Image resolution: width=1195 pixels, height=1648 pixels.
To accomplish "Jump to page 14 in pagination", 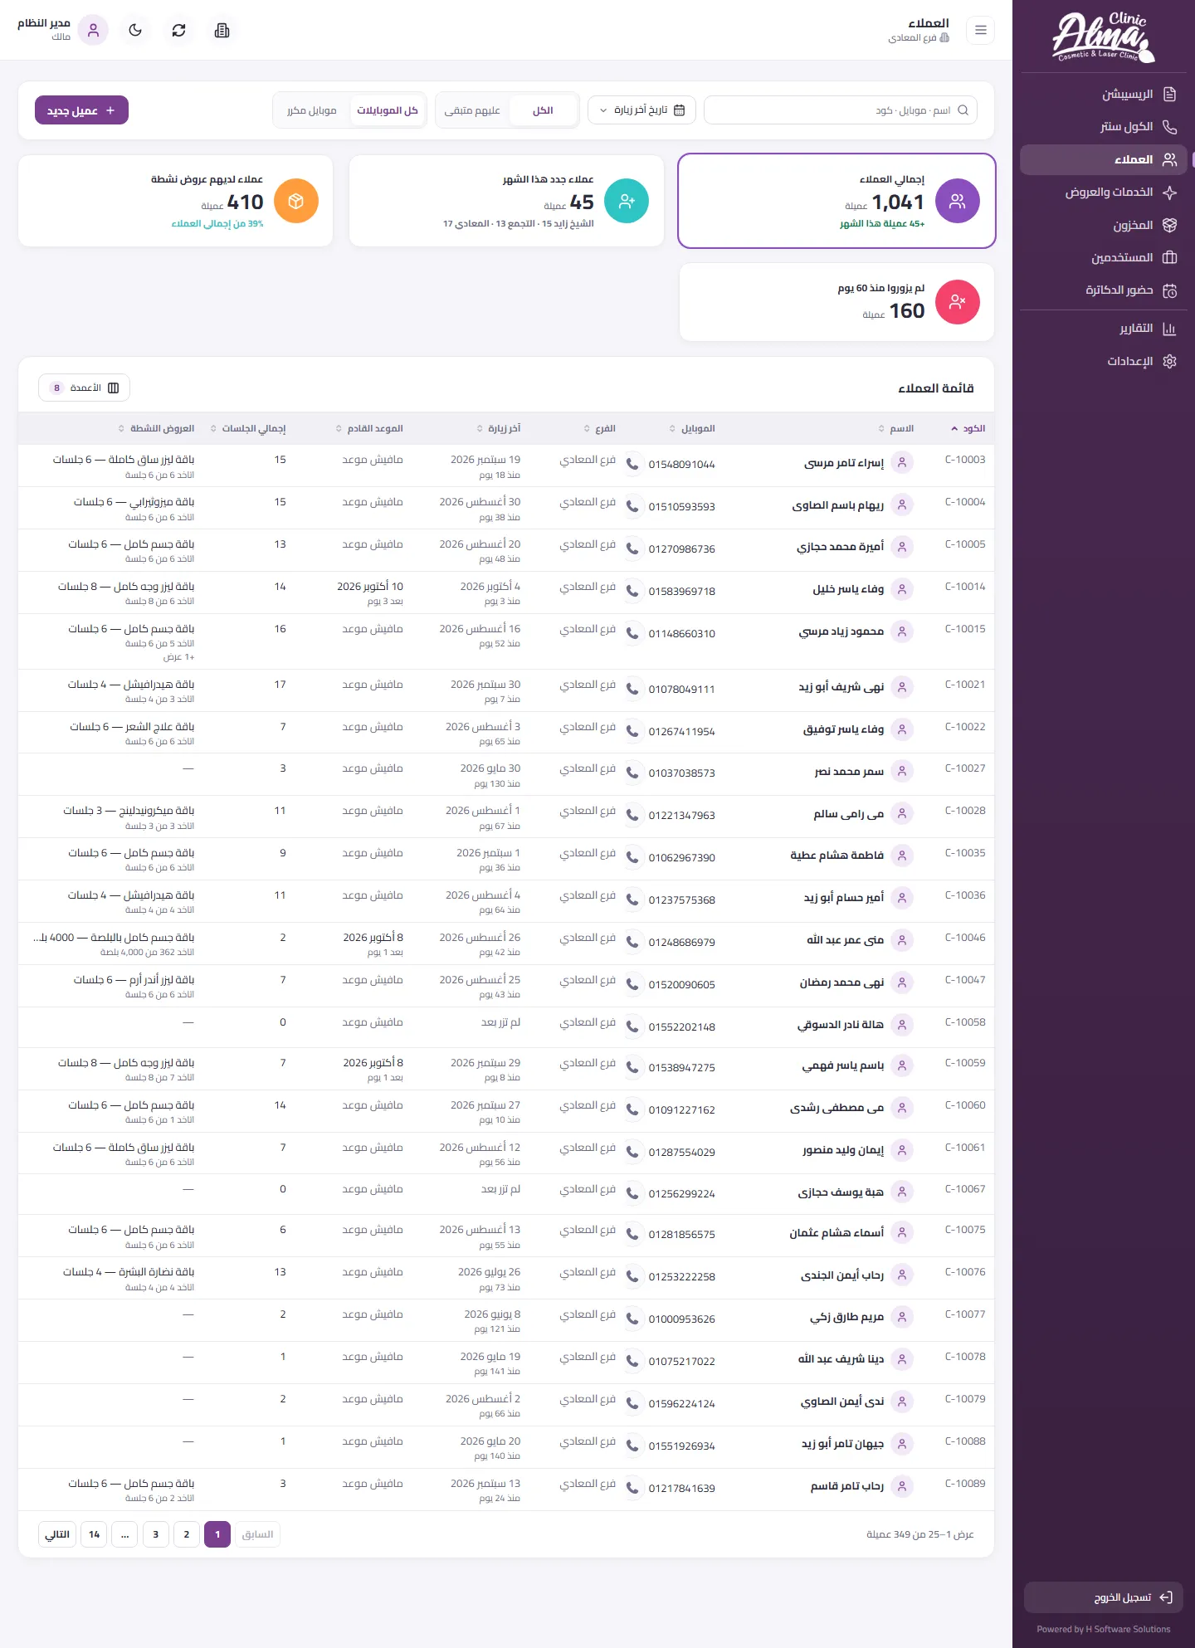I will click(94, 1534).
